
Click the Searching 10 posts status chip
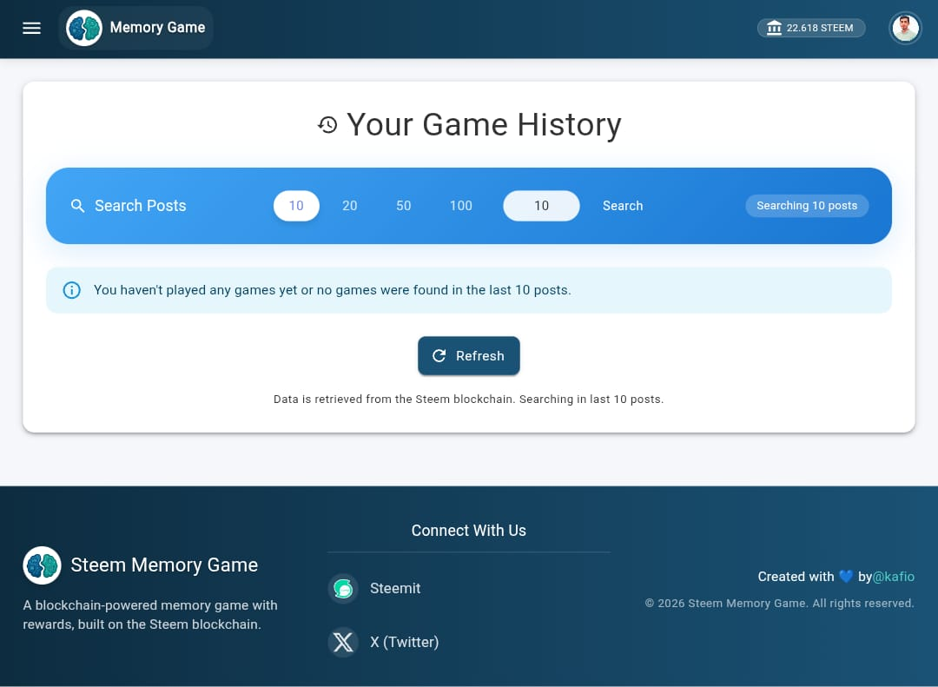coord(806,206)
